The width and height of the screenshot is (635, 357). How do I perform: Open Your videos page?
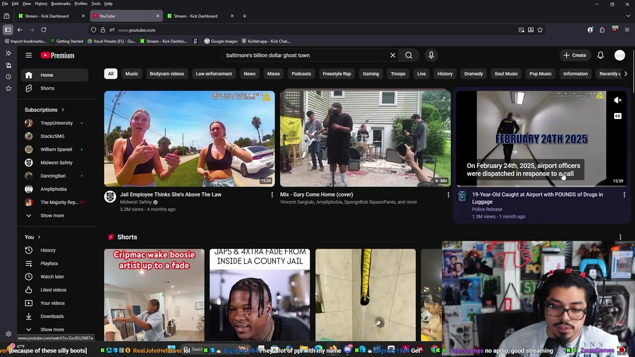pyautogui.click(x=55, y=303)
